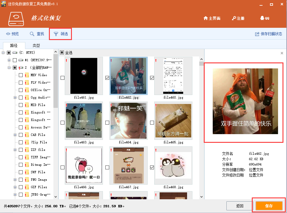Click the JPEG Graphics folder icon
287x213 pixels.
pos(27,195)
